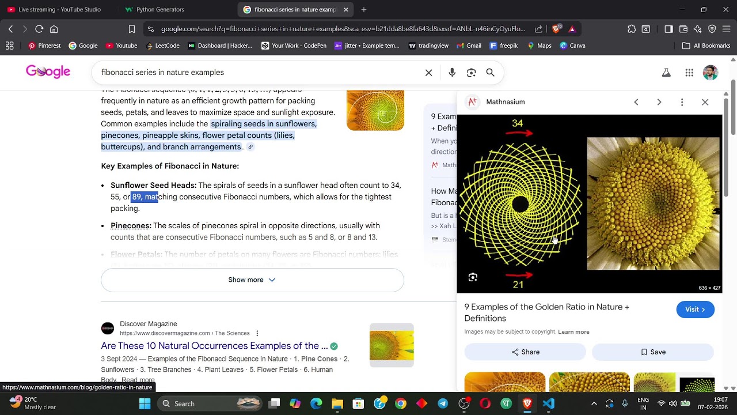Screen dimensions: 737x415
Task: Search inside image with Lens icon
Action: 473,277
